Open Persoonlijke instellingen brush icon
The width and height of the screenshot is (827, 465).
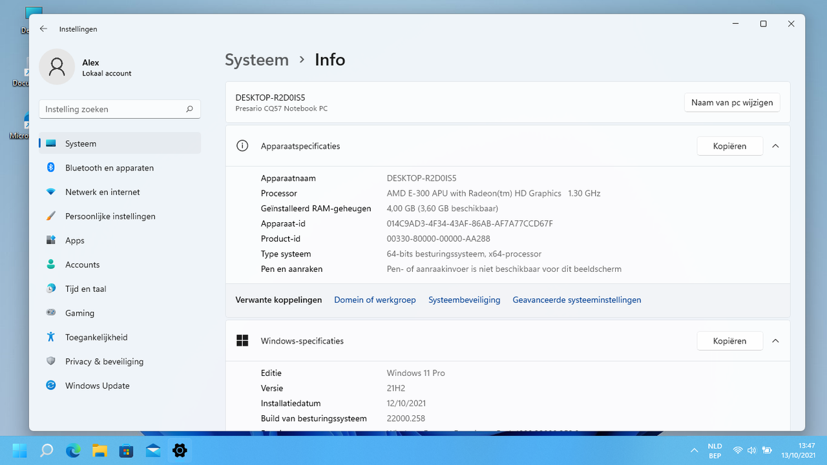51,216
